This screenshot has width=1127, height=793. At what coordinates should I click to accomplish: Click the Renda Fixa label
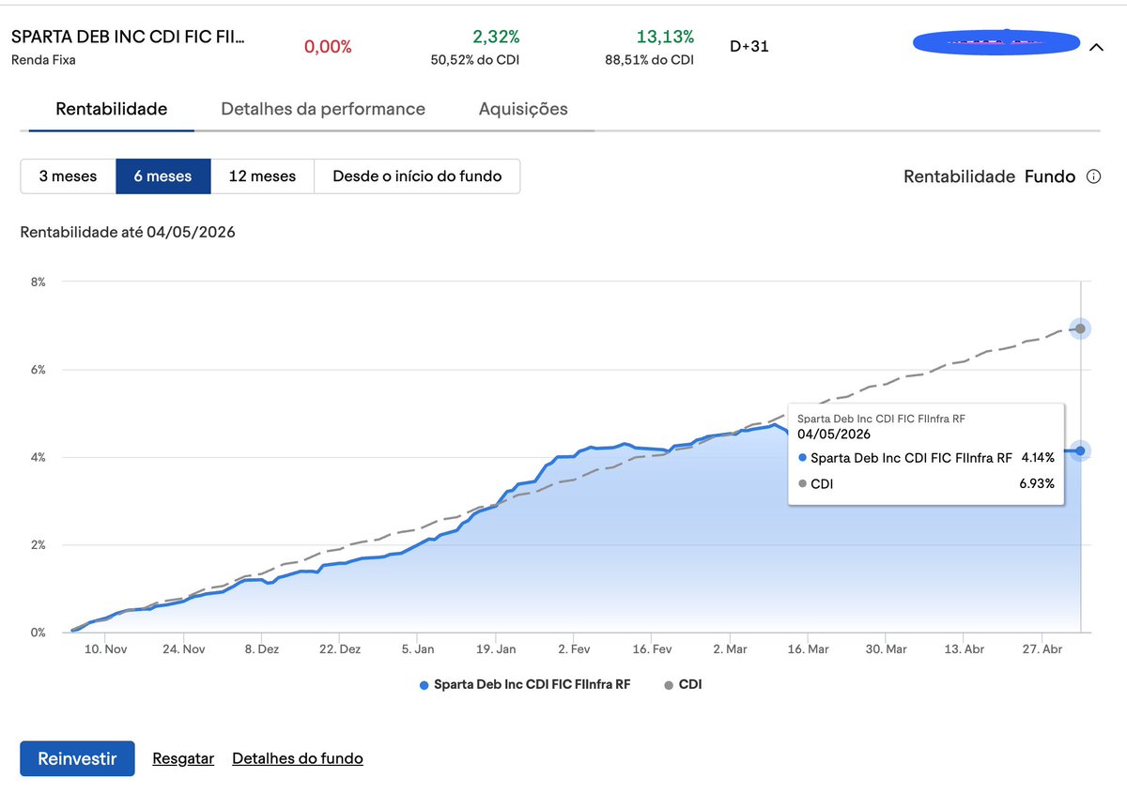(x=43, y=60)
